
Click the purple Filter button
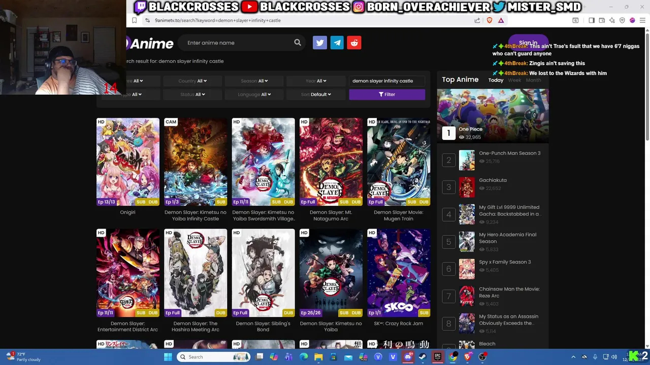(387, 94)
